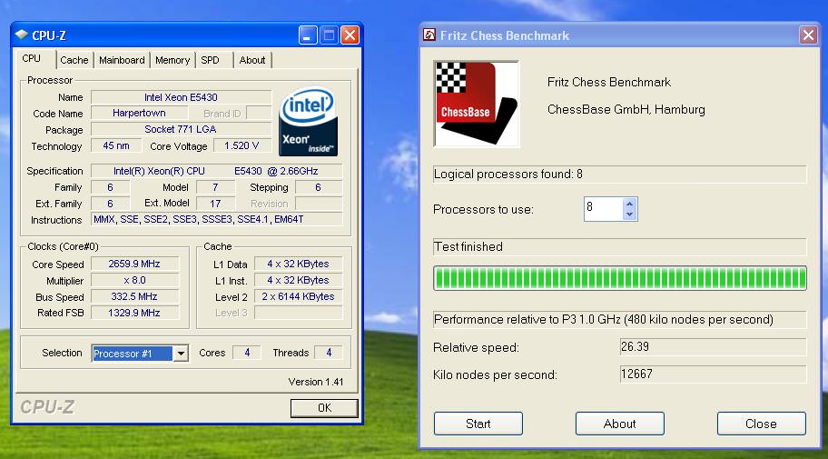828x459 pixels.
Task: Click the Specification field text
Action: point(216,171)
